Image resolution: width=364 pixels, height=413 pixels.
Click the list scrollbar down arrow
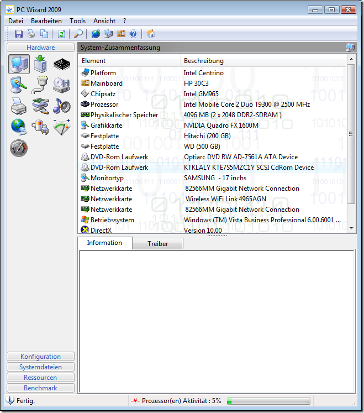tap(351, 228)
